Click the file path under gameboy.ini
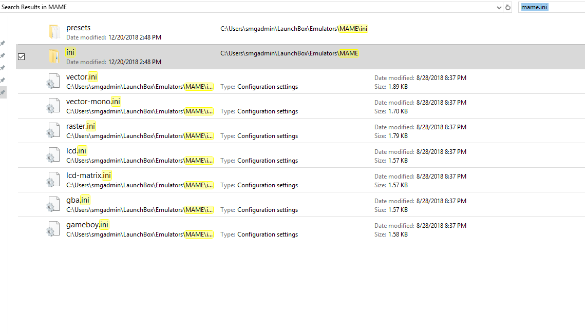The width and height of the screenshot is (585, 334). tap(140, 234)
